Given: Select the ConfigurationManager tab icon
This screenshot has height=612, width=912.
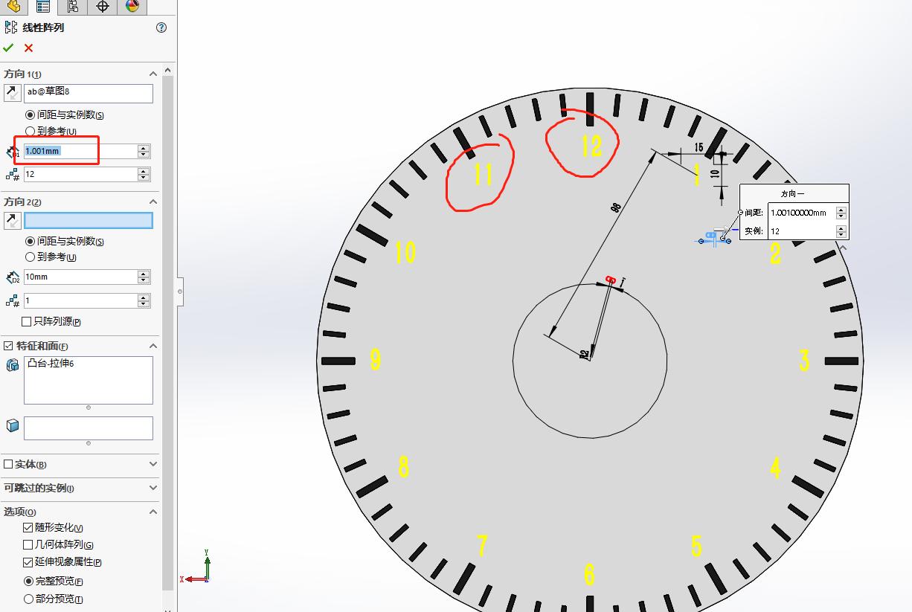Looking at the screenshot, I should (x=71, y=7).
